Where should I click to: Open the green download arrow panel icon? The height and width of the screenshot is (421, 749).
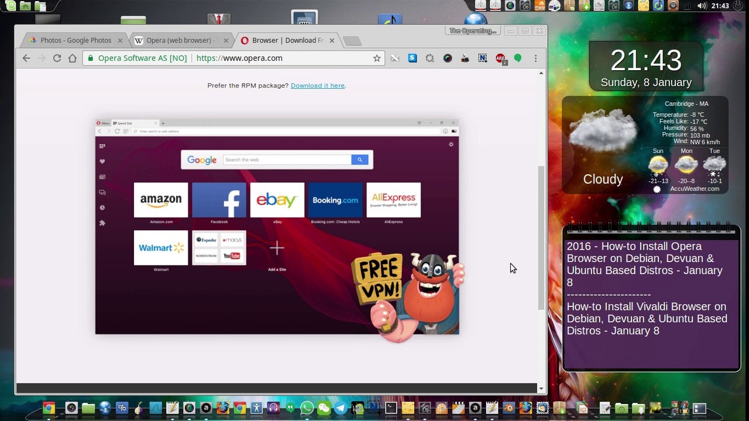(583, 6)
